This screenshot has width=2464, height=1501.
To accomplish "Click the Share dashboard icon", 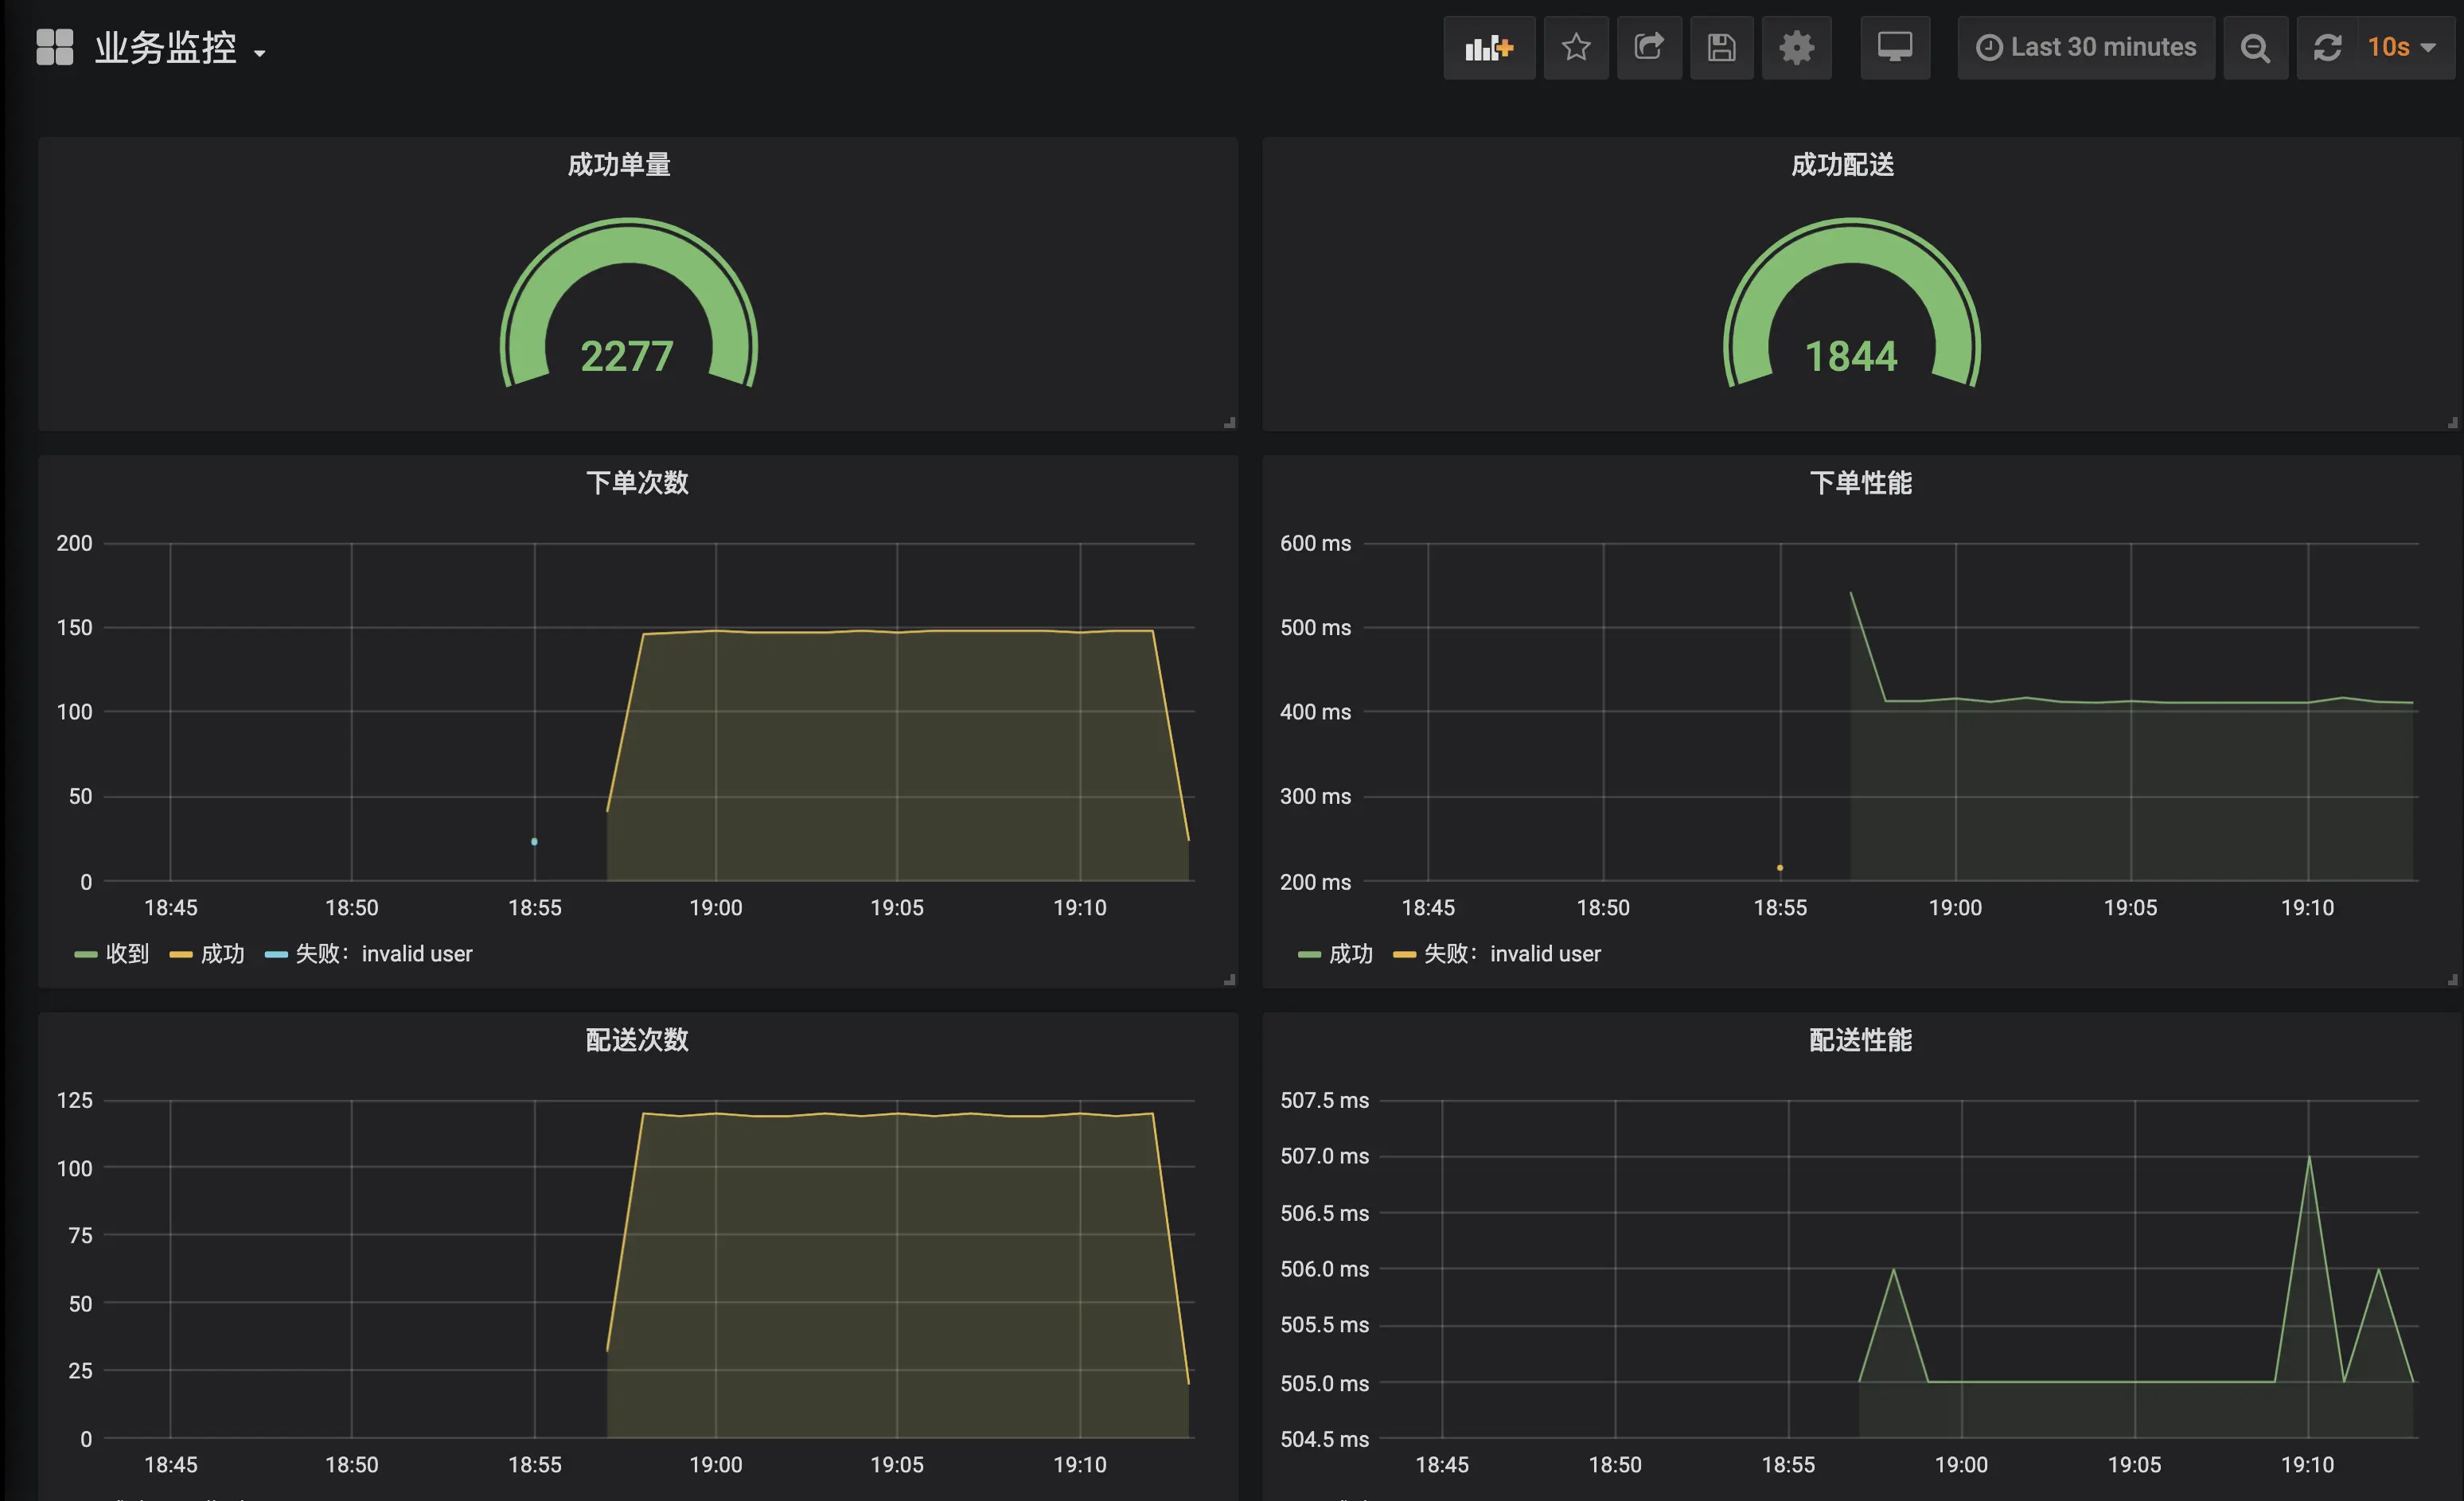I will [x=1649, y=47].
